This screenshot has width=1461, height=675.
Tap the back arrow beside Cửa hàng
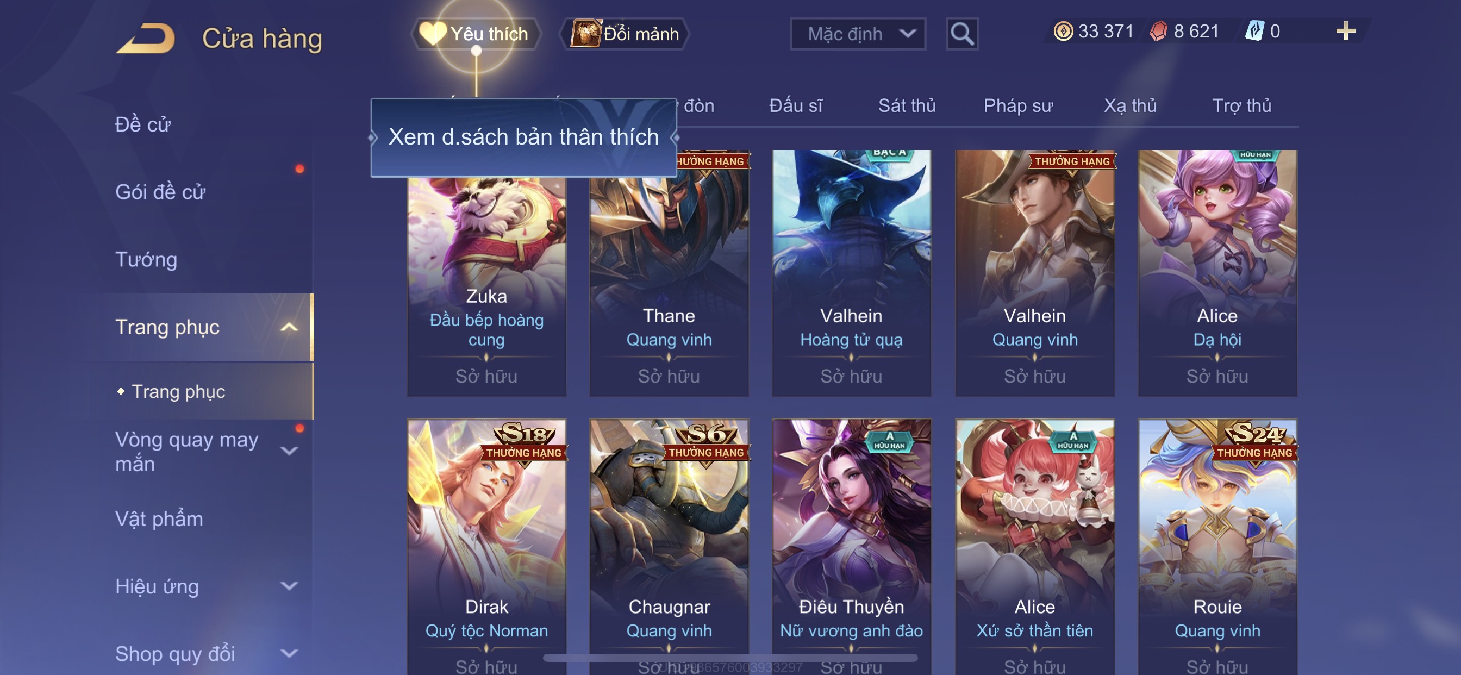pos(145,38)
